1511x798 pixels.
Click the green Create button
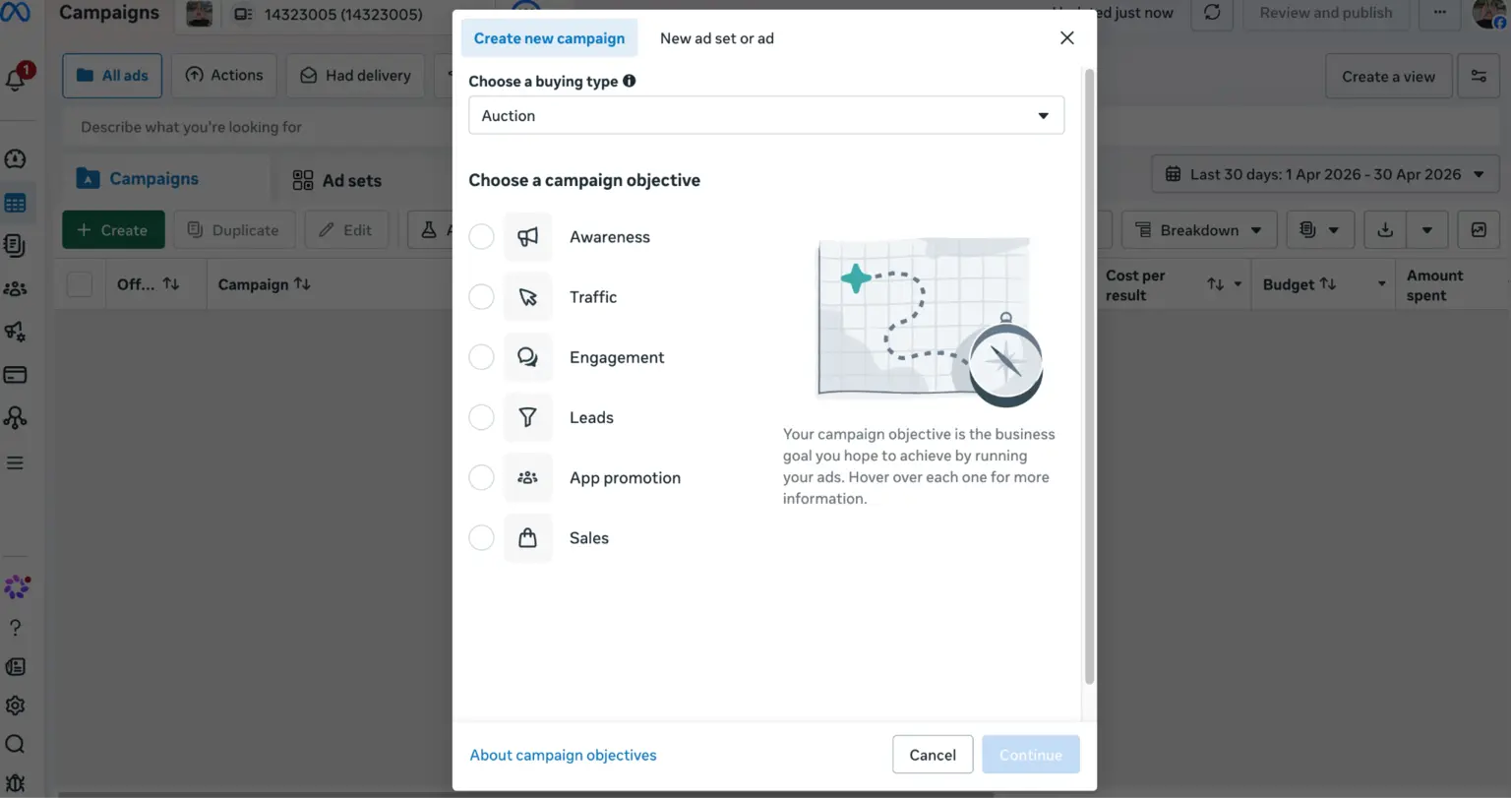[x=113, y=230]
